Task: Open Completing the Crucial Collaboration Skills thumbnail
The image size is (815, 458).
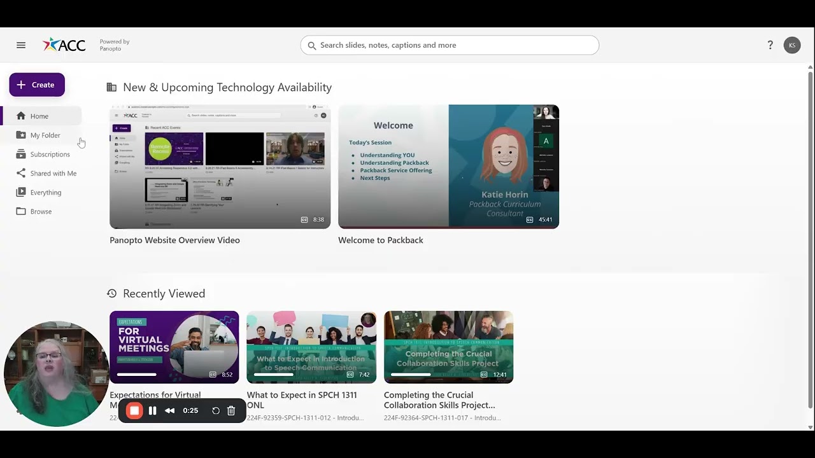Action: point(448,347)
